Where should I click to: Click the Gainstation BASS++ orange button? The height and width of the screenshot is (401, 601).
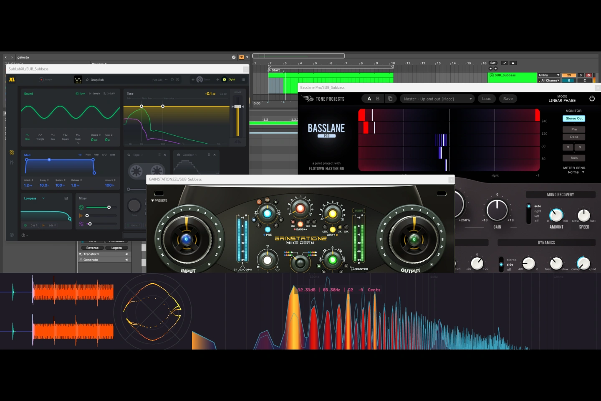pyautogui.click(x=300, y=224)
